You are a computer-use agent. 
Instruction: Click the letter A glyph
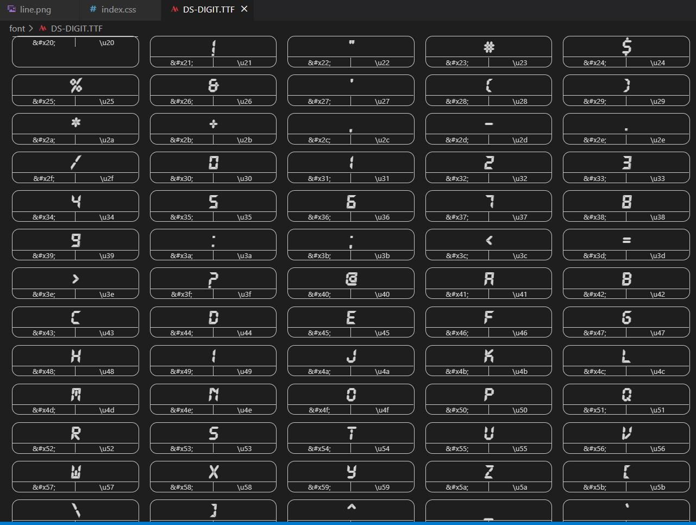tap(488, 279)
